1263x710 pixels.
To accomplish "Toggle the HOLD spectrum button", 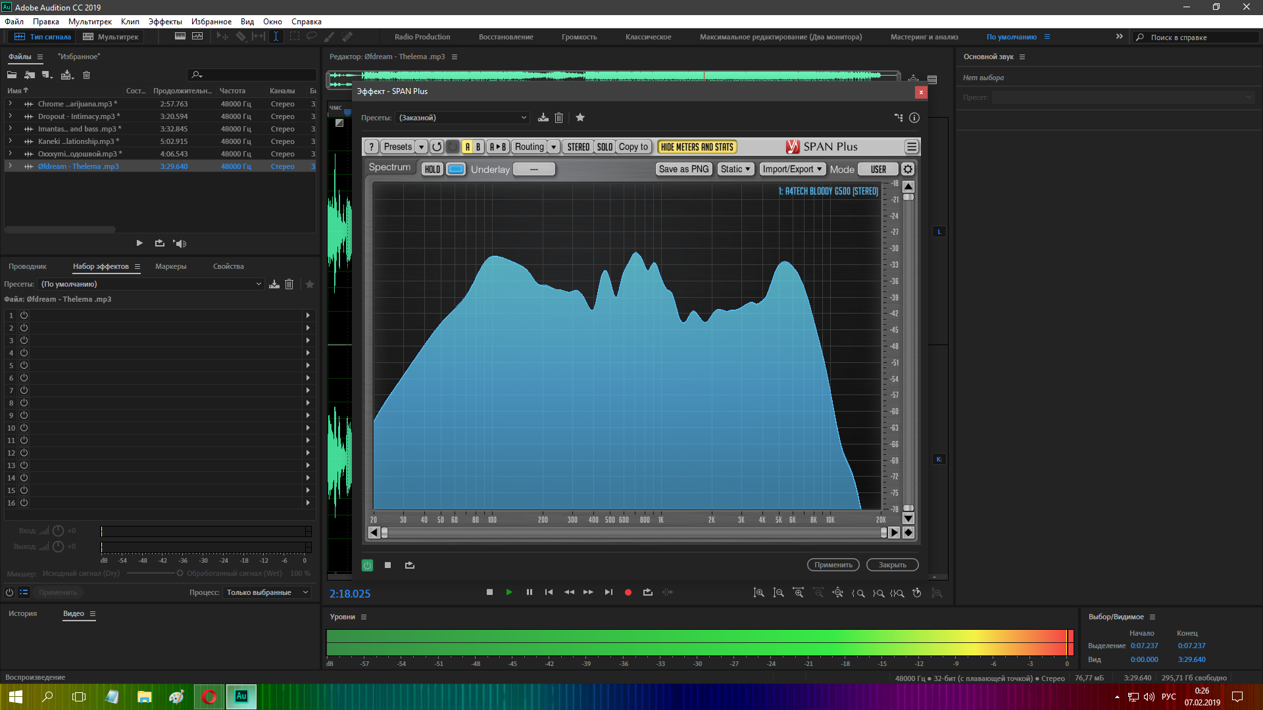I will tap(432, 169).
